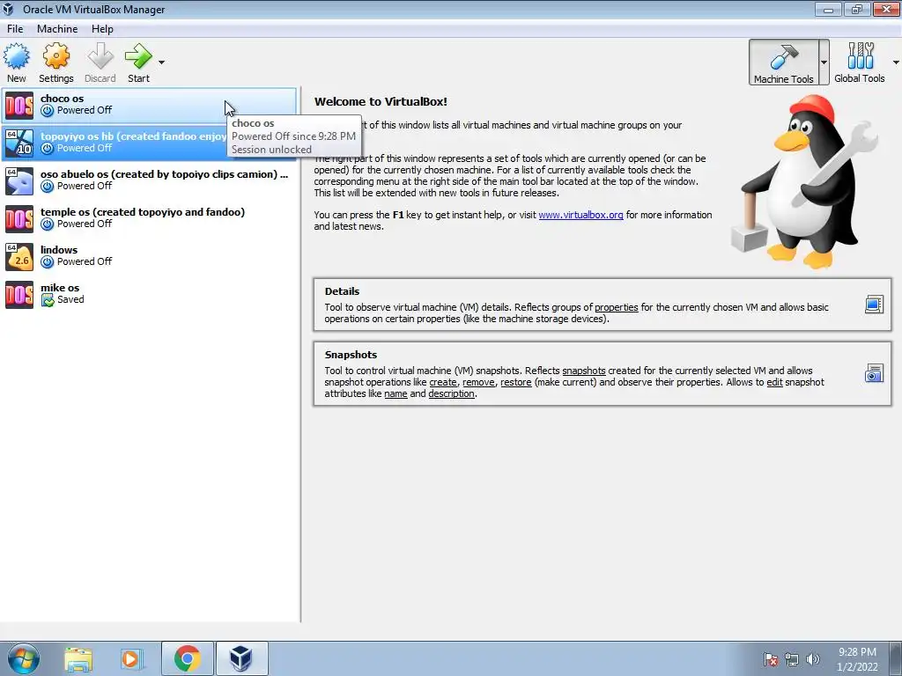This screenshot has height=676, width=902.
Task: Follow the snapshots link in Snapshots description
Action: [x=583, y=371]
